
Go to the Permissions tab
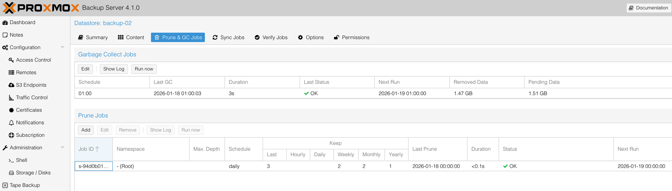click(x=351, y=37)
